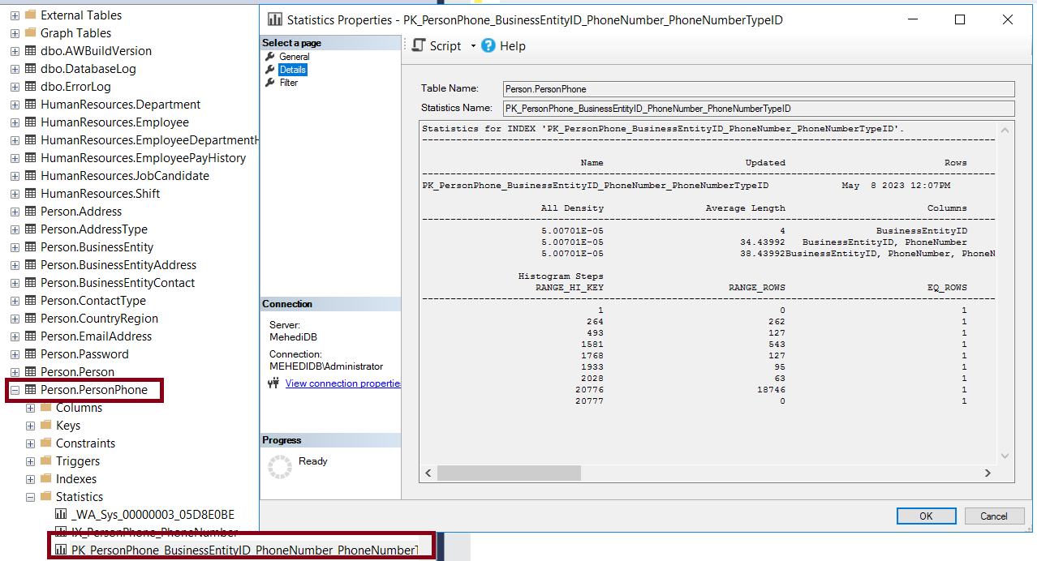Click the connection properties icon
This screenshot has width=1037, height=561.
tap(273, 383)
